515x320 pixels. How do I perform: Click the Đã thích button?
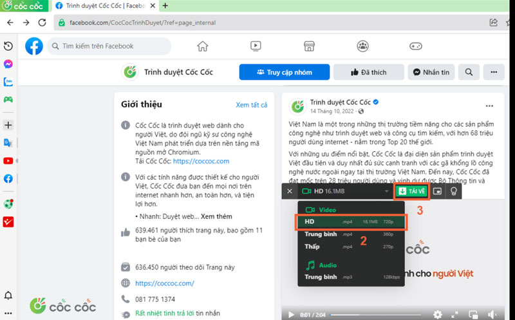[368, 72]
